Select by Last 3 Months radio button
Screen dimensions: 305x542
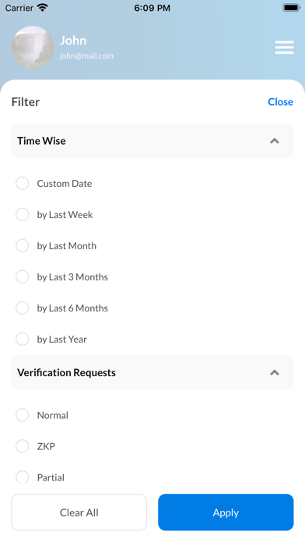click(23, 276)
